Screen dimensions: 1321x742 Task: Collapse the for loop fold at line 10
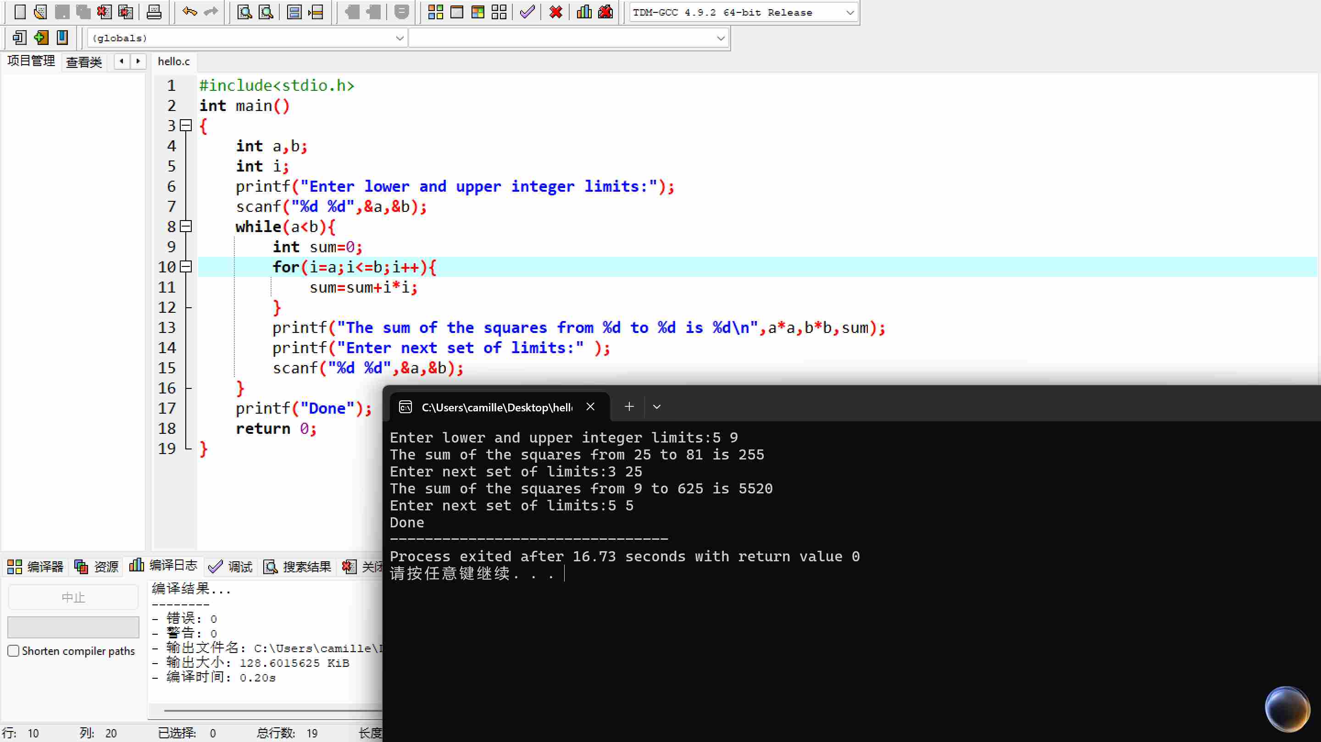pyautogui.click(x=186, y=266)
